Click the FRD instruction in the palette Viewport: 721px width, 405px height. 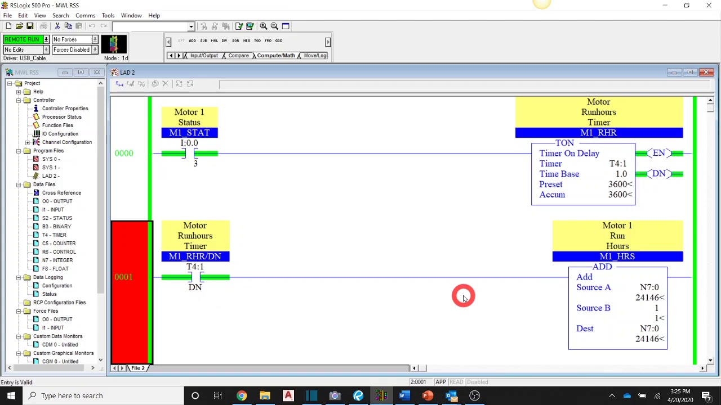(268, 40)
